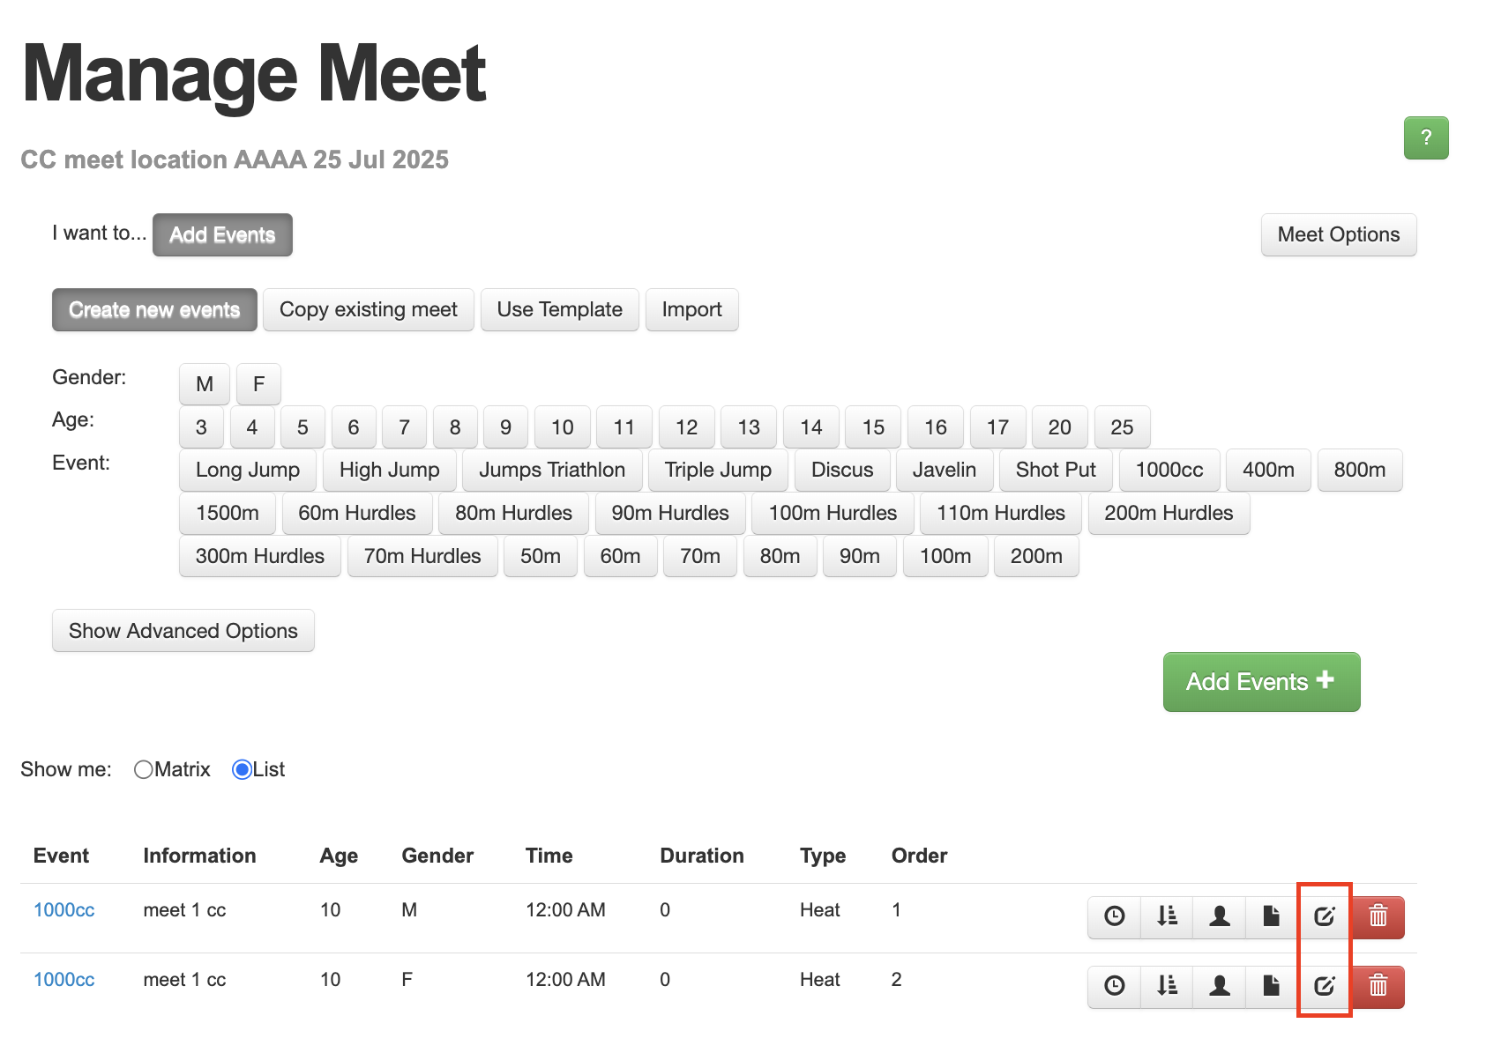Click the sort order icon in the female 1000cc row
The image size is (1501, 1038).
[x=1167, y=986]
